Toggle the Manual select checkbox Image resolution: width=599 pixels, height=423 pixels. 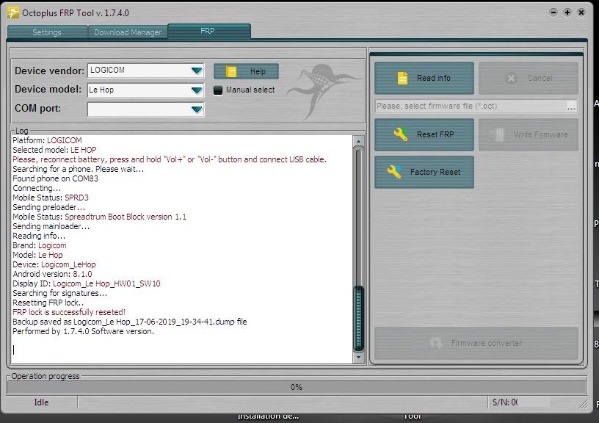[218, 90]
